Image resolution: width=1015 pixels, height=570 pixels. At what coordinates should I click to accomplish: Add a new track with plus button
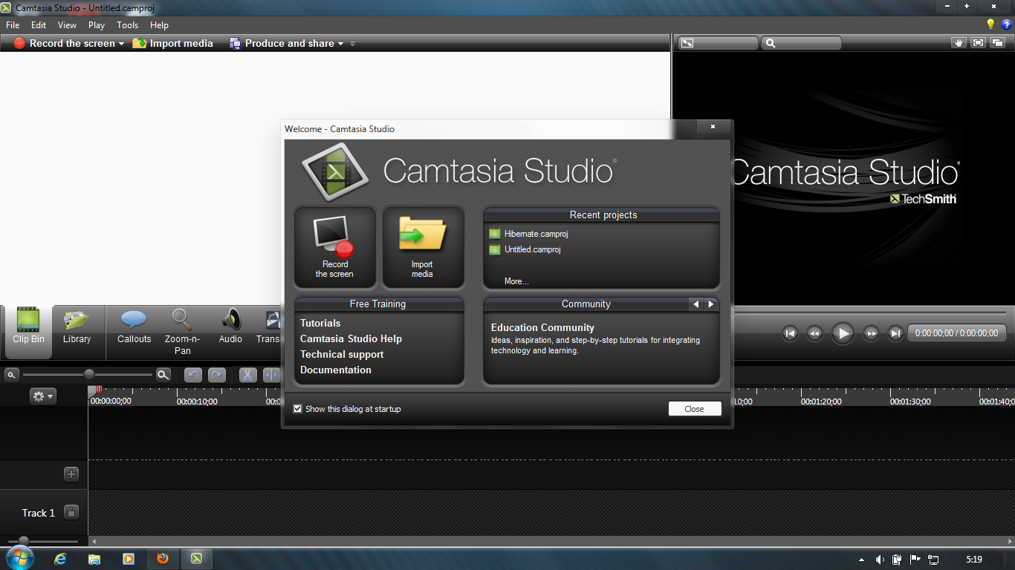tap(71, 474)
